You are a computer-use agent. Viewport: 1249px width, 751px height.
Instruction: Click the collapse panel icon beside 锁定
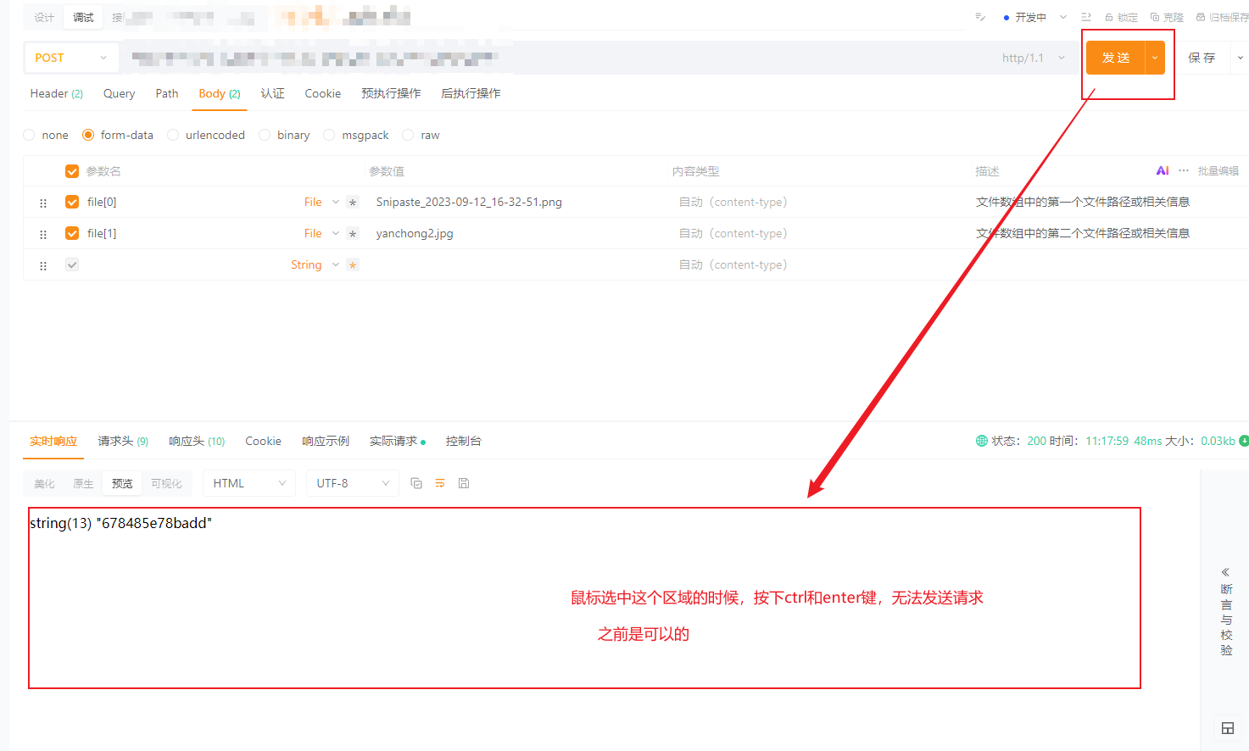pos(1086,17)
